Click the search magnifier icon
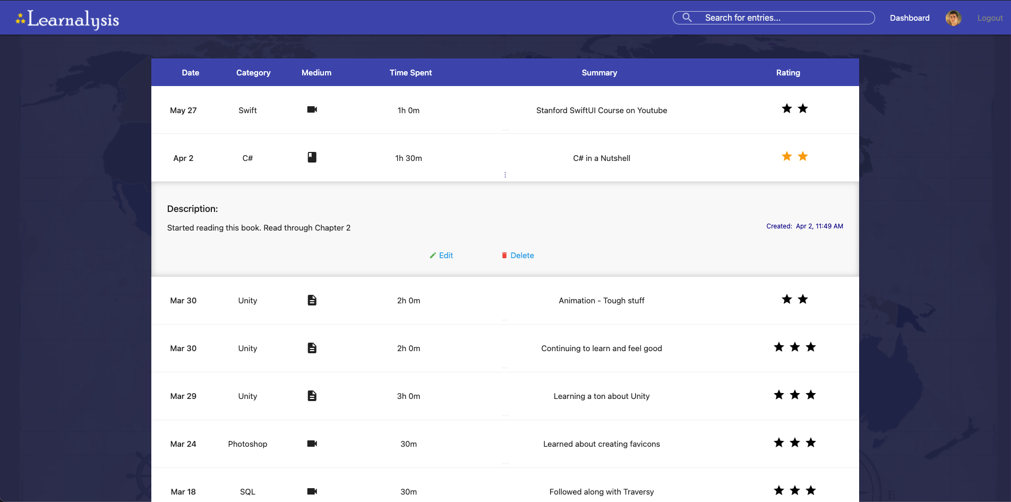Viewport: 1011px width, 502px height. [x=687, y=18]
